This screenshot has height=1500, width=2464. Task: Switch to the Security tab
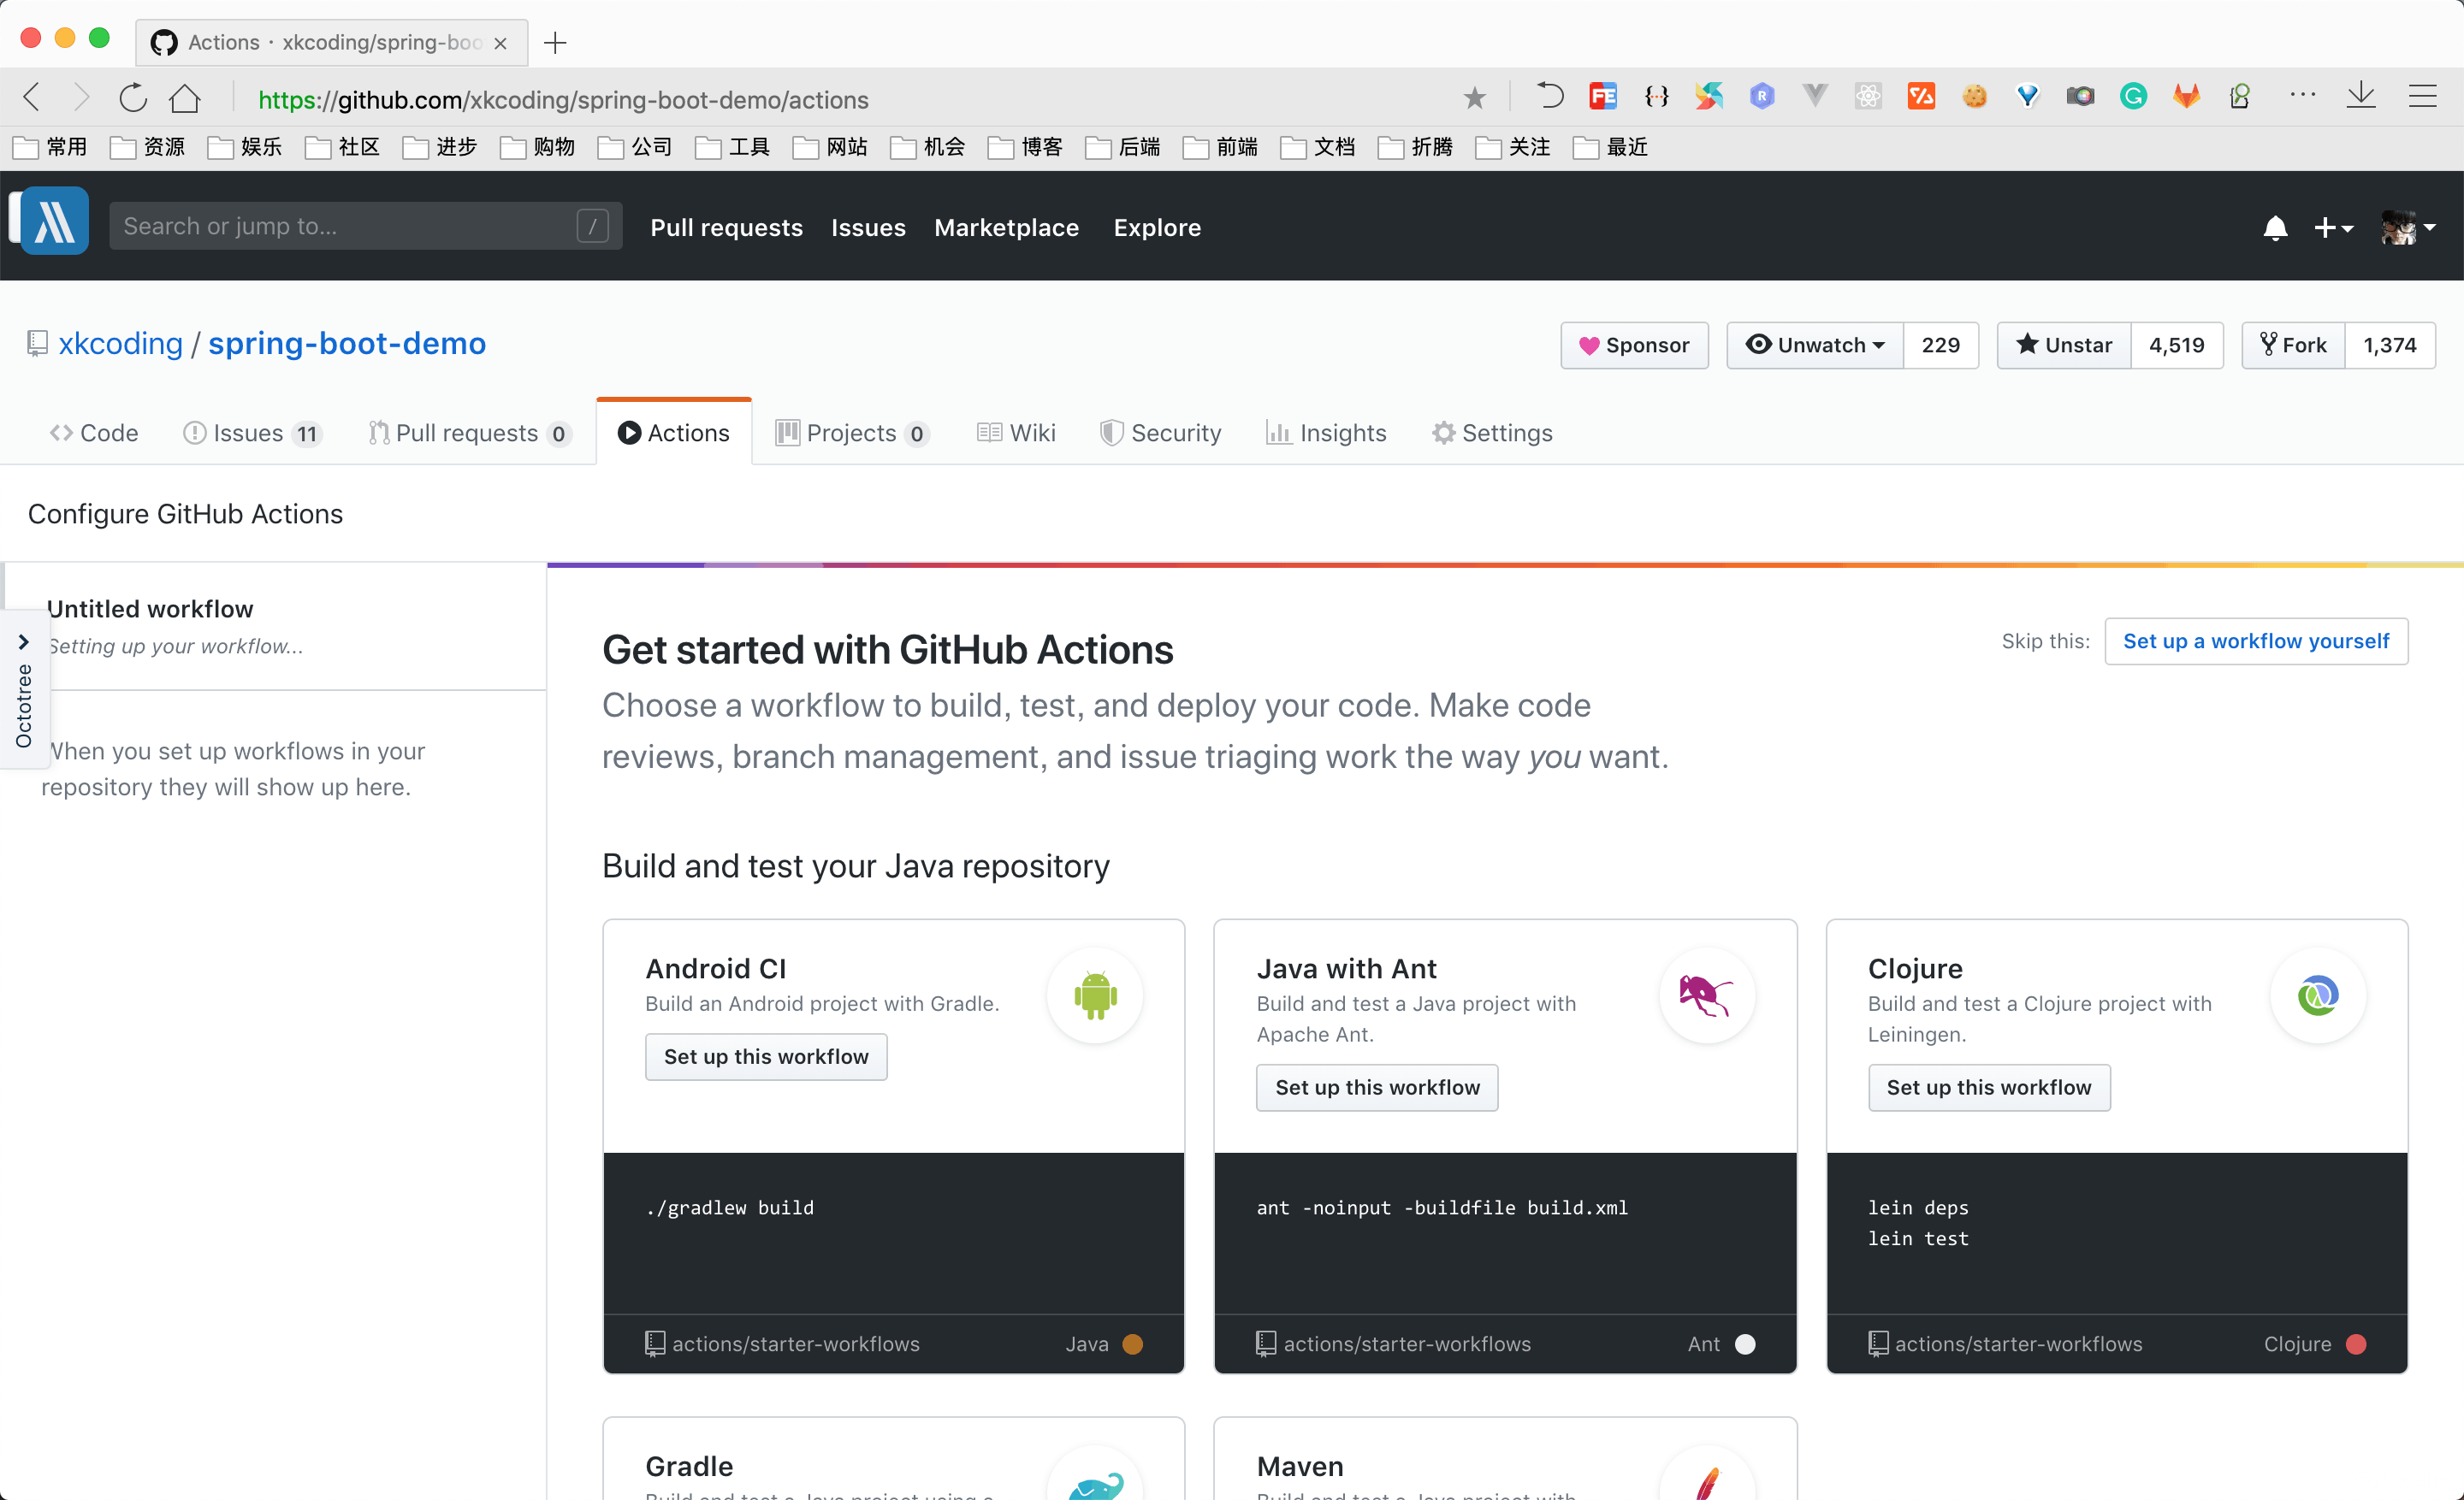pos(1161,433)
